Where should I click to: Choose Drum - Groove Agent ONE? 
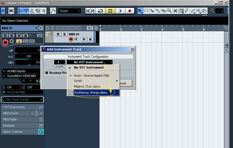(x=93, y=76)
